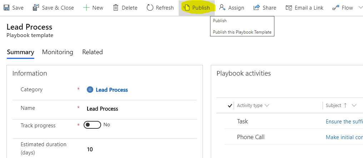
Task: Expand the Flow dropdown chevron
Action: coord(360,7)
